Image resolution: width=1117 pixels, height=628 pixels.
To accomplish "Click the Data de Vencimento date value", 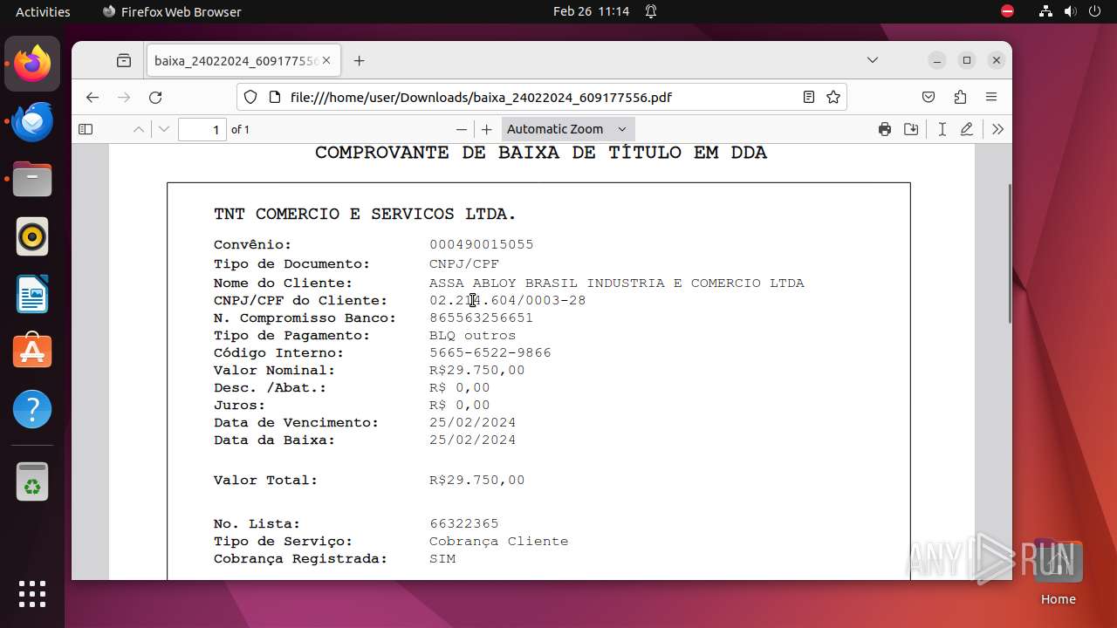I will click(472, 423).
